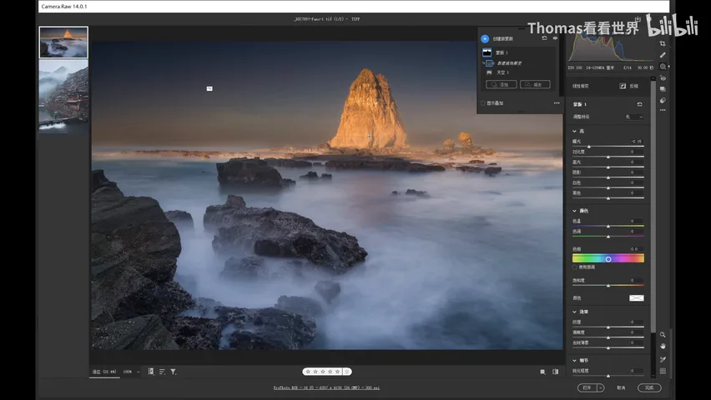
Task: Select the Hand tool
Action: [x=663, y=347]
